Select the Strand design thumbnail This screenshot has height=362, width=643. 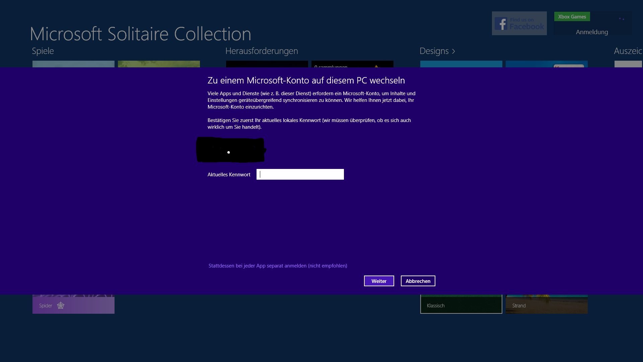pos(546,304)
